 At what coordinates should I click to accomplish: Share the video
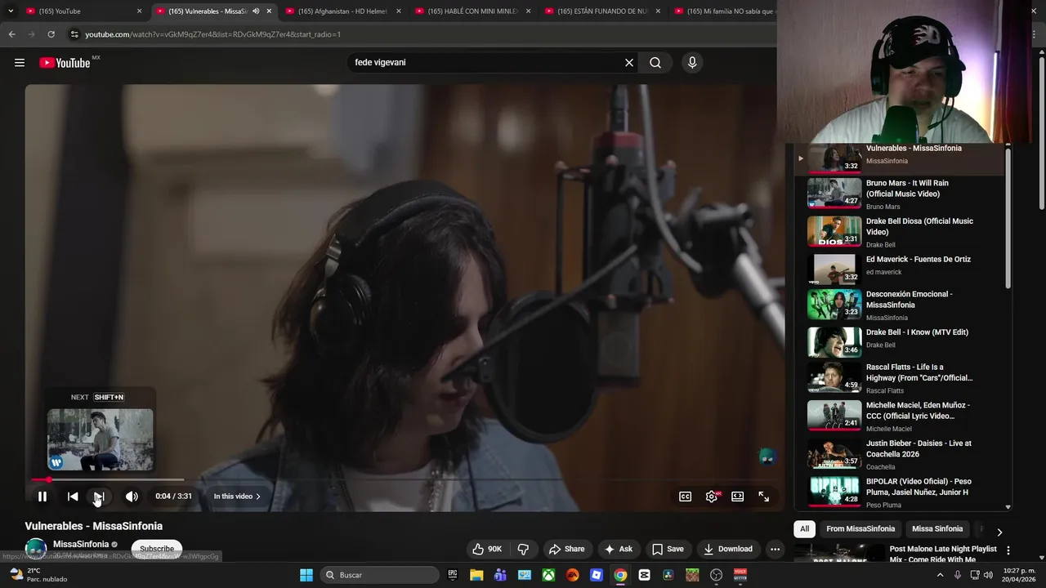[x=566, y=549]
